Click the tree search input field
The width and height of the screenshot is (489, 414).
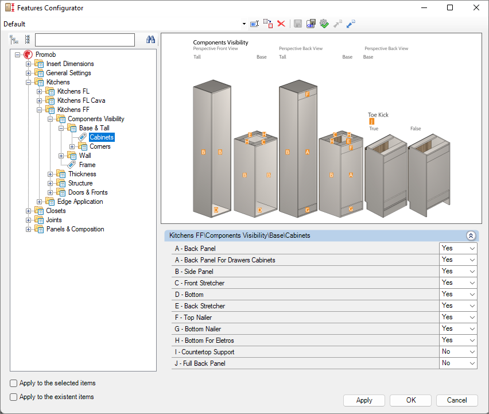[x=84, y=40]
